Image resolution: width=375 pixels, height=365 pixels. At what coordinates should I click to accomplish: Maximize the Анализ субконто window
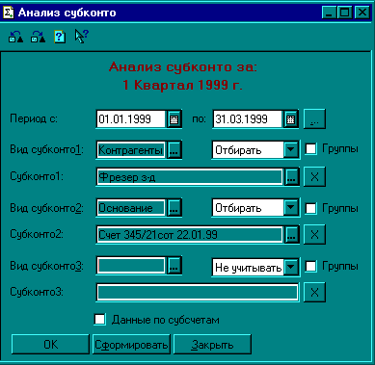pos(344,13)
